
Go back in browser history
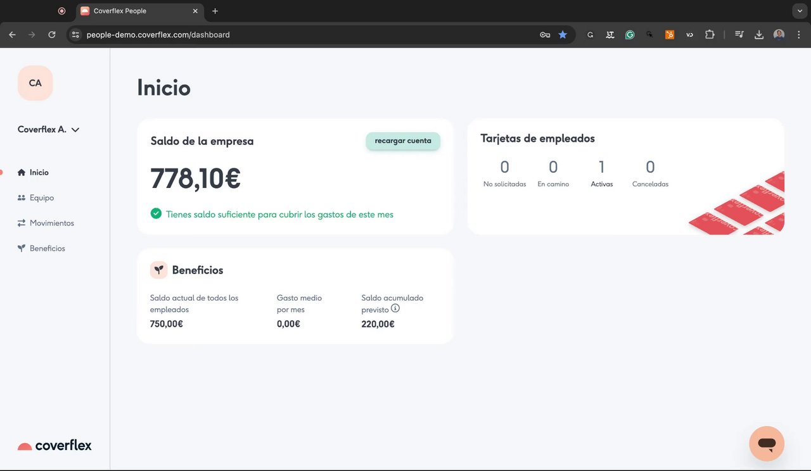12,35
